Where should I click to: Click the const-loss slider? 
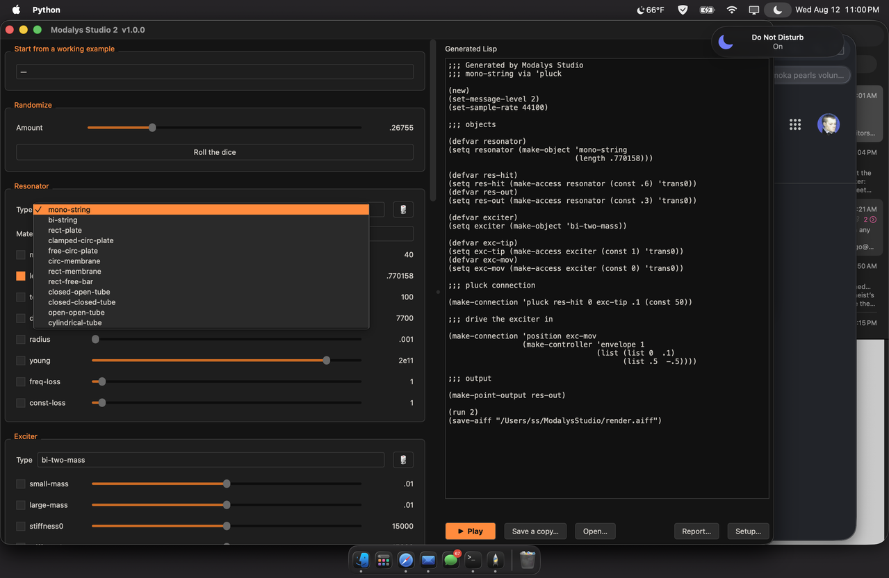[x=227, y=403]
